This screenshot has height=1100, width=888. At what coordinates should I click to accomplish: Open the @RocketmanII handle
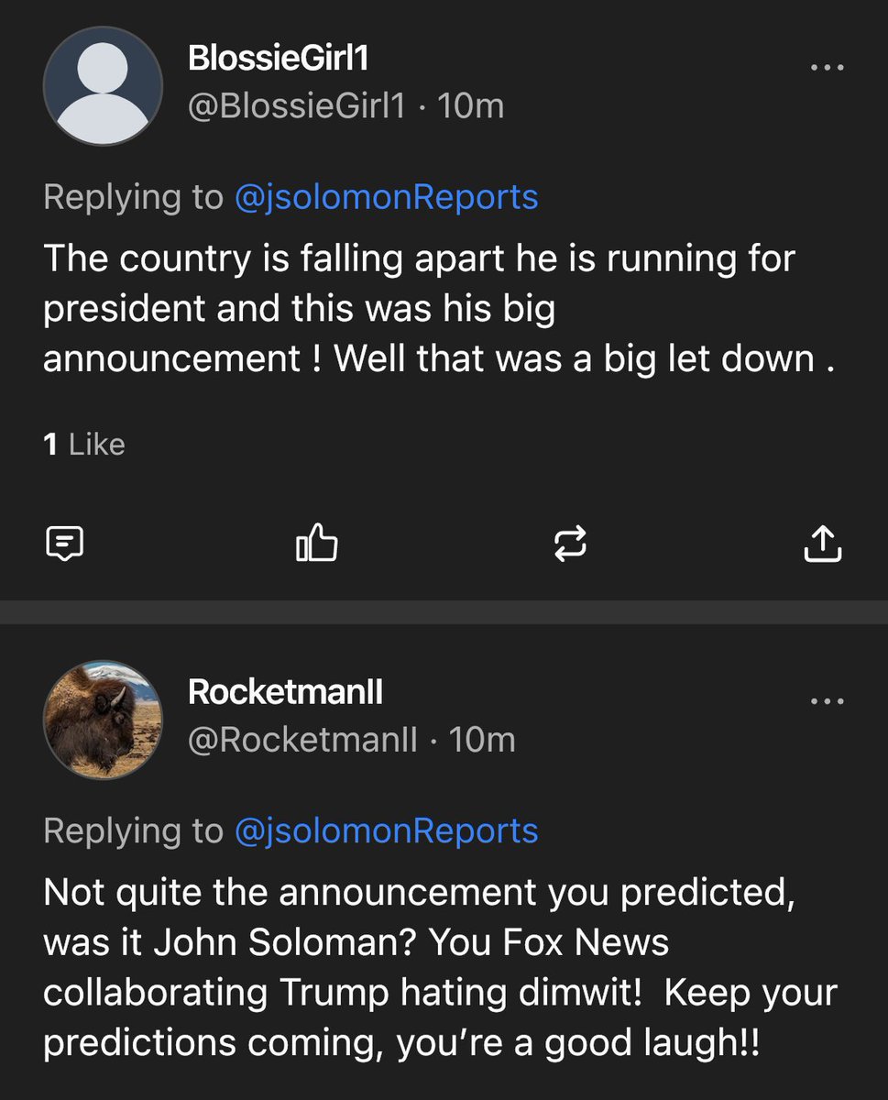point(302,740)
